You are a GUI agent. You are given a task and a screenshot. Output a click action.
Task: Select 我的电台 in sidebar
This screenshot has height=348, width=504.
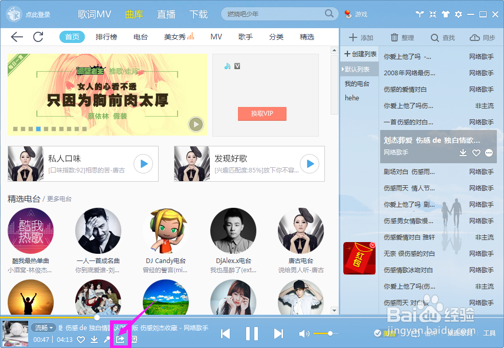(357, 84)
